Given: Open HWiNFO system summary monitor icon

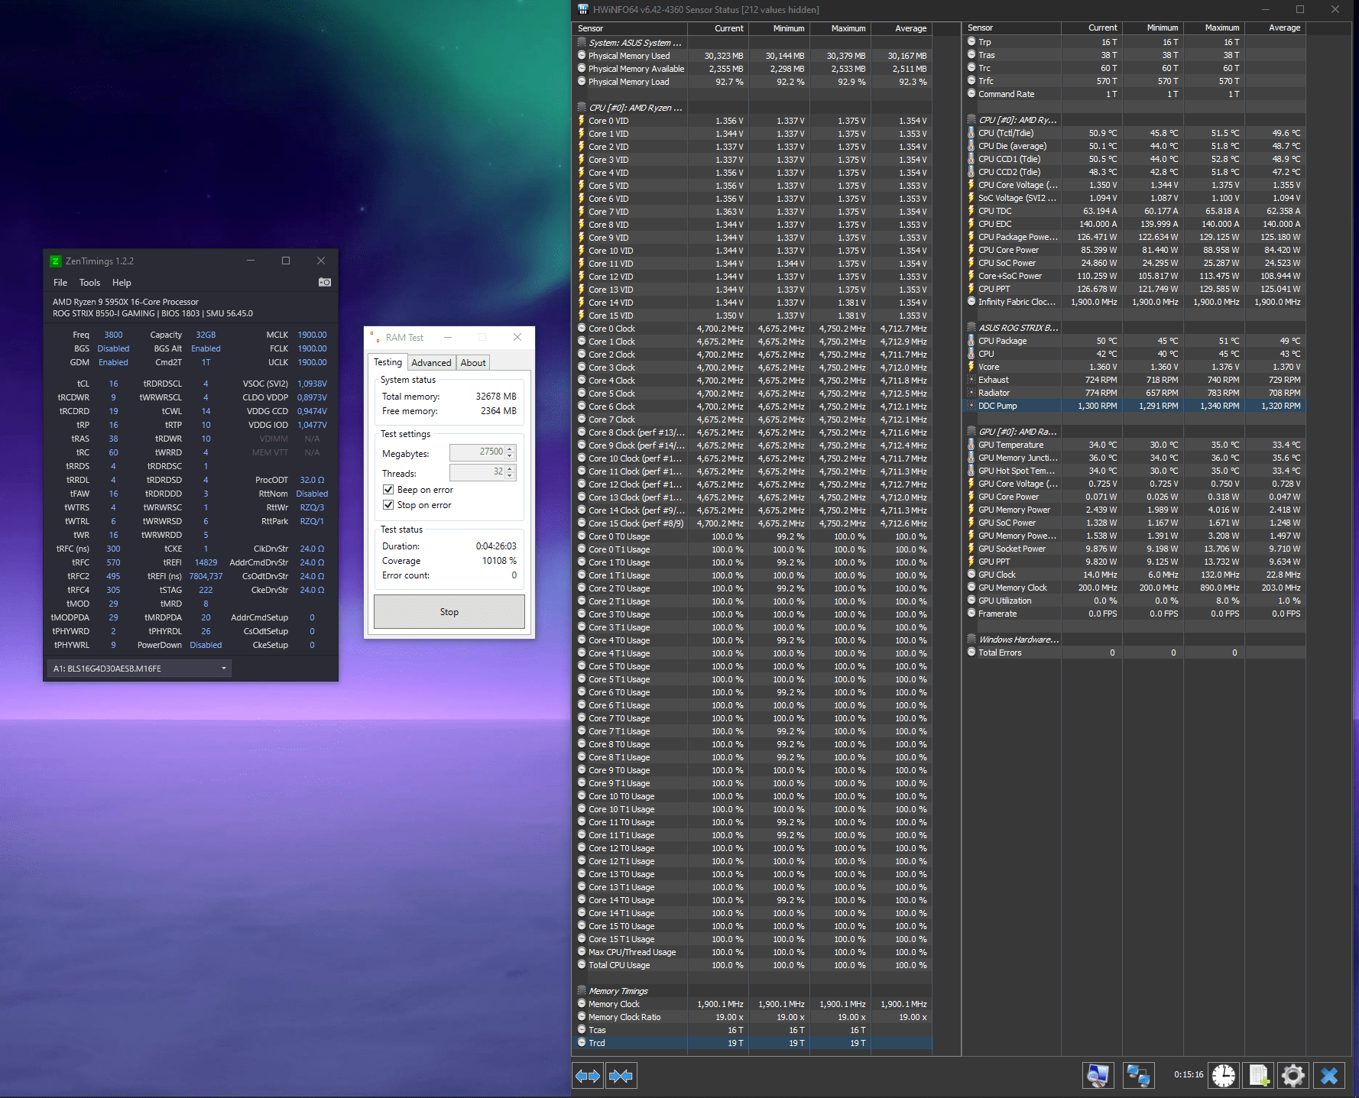Looking at the screenshot, I should (1098, 1076).
